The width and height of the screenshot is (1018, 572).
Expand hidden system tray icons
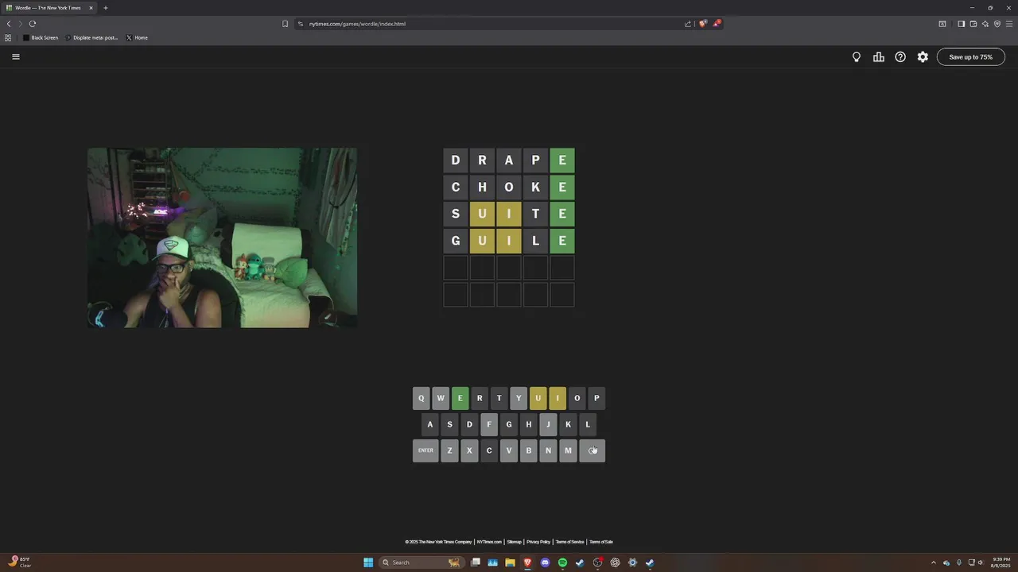click(934, 562)
